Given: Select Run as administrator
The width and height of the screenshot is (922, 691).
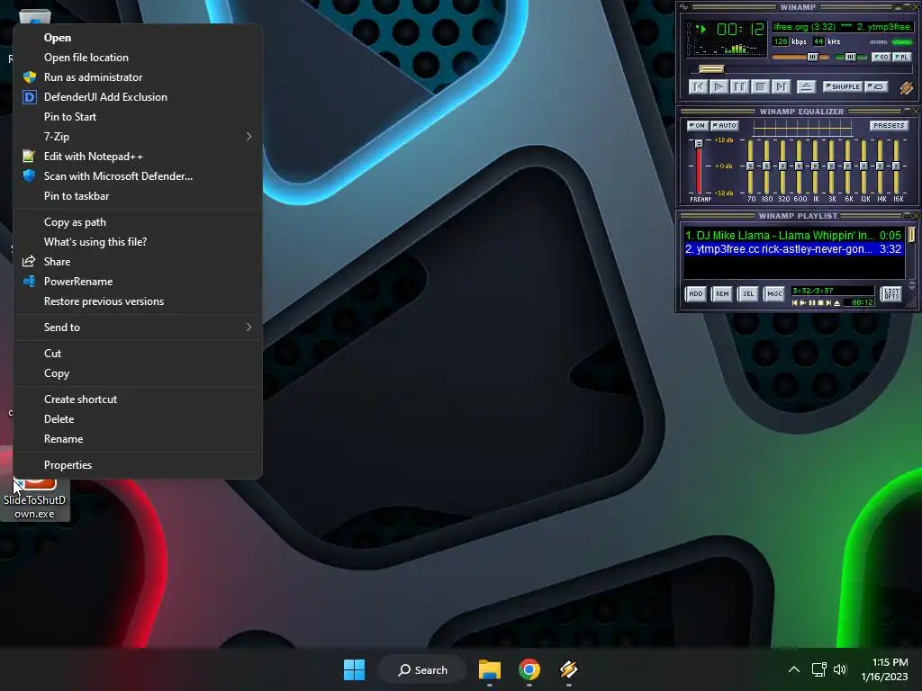Looking at the screenshot, I should point(138,77).
